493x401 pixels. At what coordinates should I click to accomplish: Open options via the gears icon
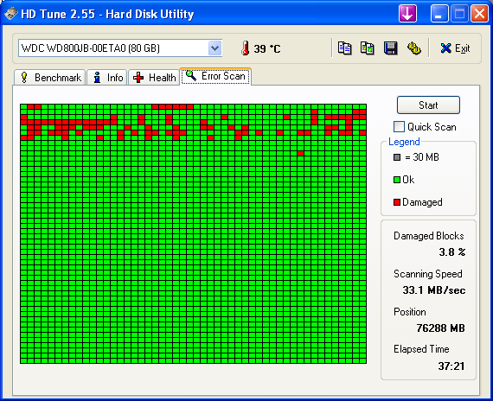414,48
